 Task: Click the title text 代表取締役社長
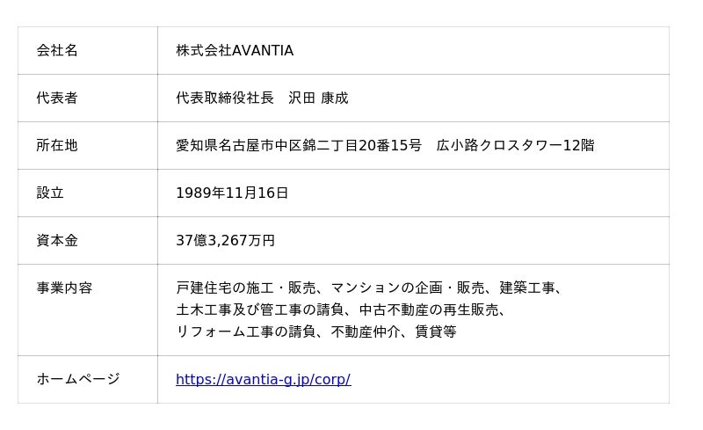coord(225,98)
